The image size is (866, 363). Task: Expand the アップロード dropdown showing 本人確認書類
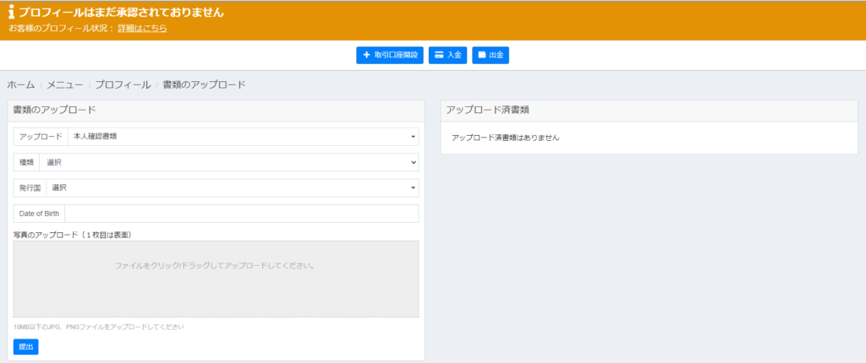coord(243,137)
